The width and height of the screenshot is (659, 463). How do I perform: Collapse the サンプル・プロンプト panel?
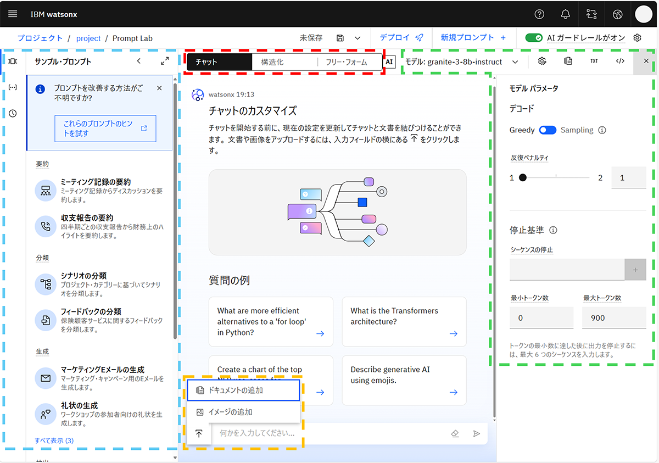click(x=138, y=62)
